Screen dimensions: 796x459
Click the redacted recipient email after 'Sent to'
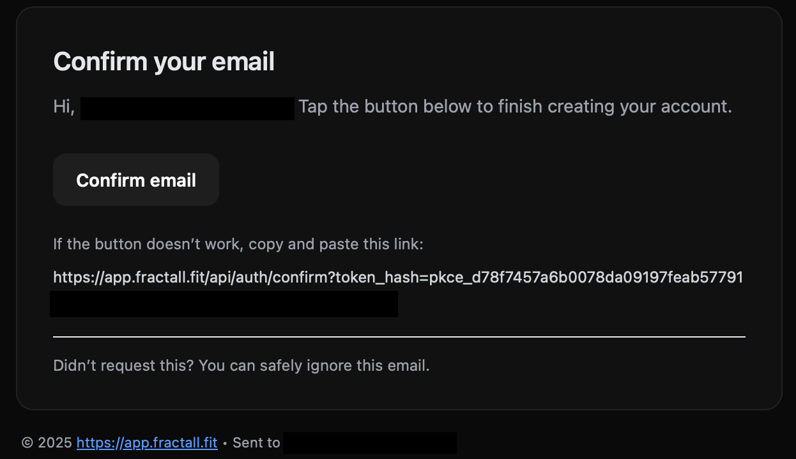[x=371, y=442]
